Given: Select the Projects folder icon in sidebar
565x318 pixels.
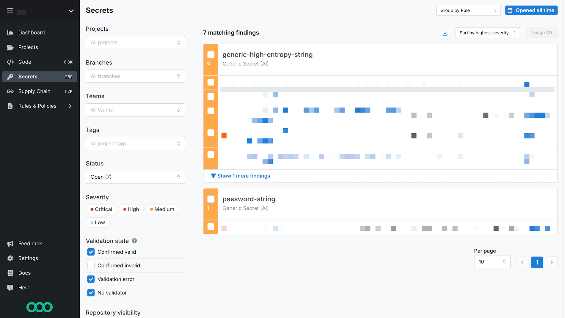Looking at the screenshot, I should (x=10, y=47).
